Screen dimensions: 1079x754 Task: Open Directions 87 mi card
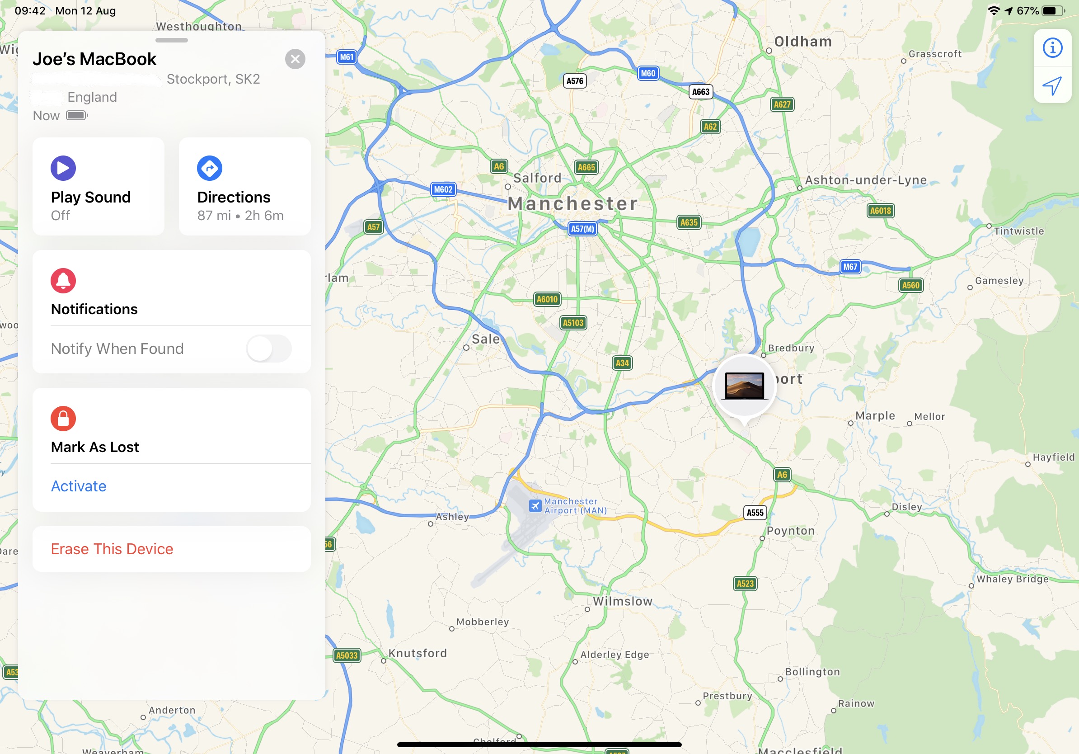245,187
